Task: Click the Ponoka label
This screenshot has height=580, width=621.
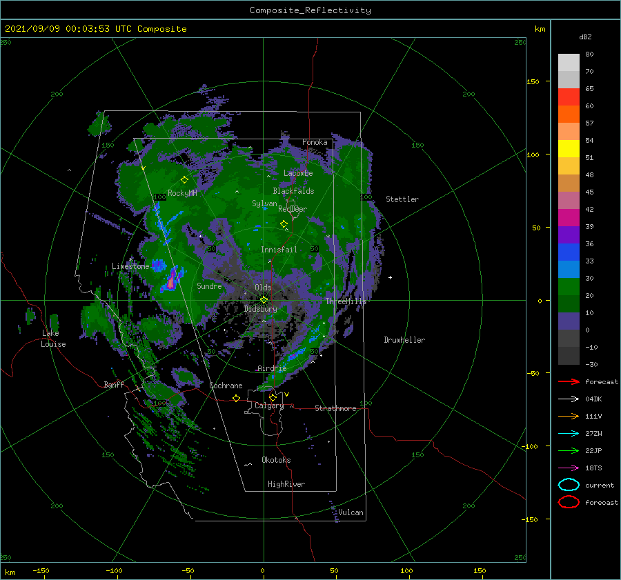Action: tap(315, 142)
